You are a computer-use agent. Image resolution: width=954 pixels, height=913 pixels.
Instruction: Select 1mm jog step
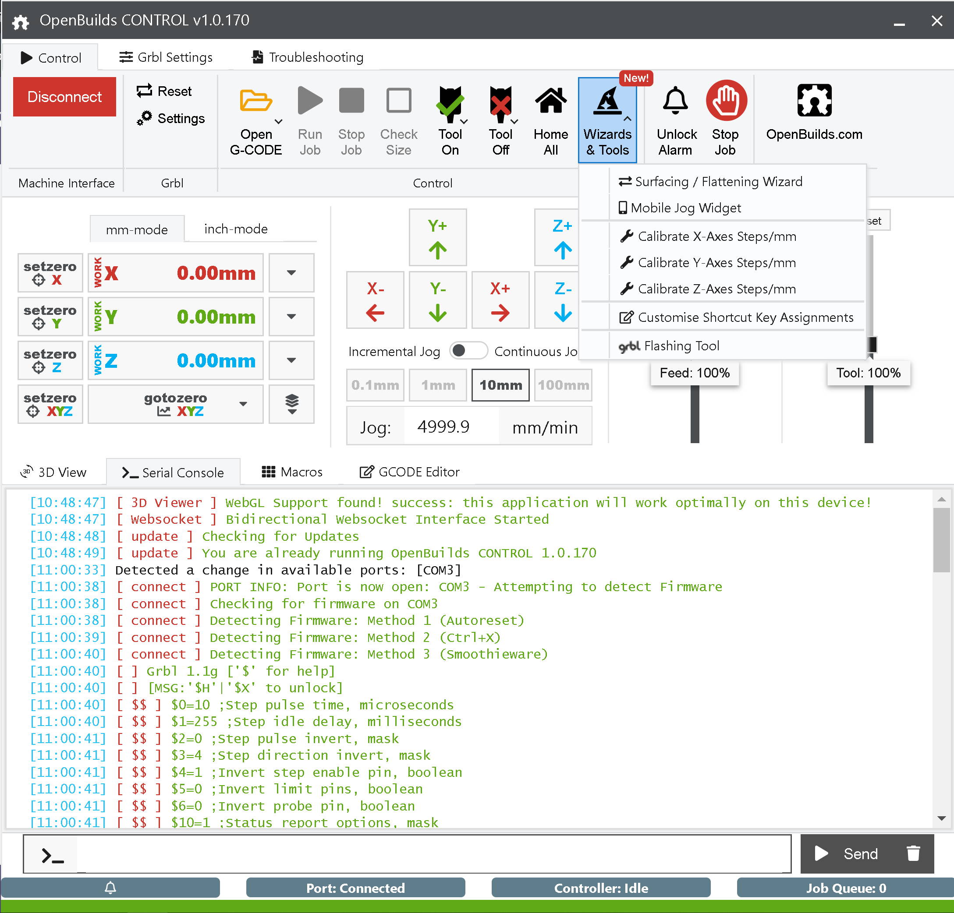(438, 385)
